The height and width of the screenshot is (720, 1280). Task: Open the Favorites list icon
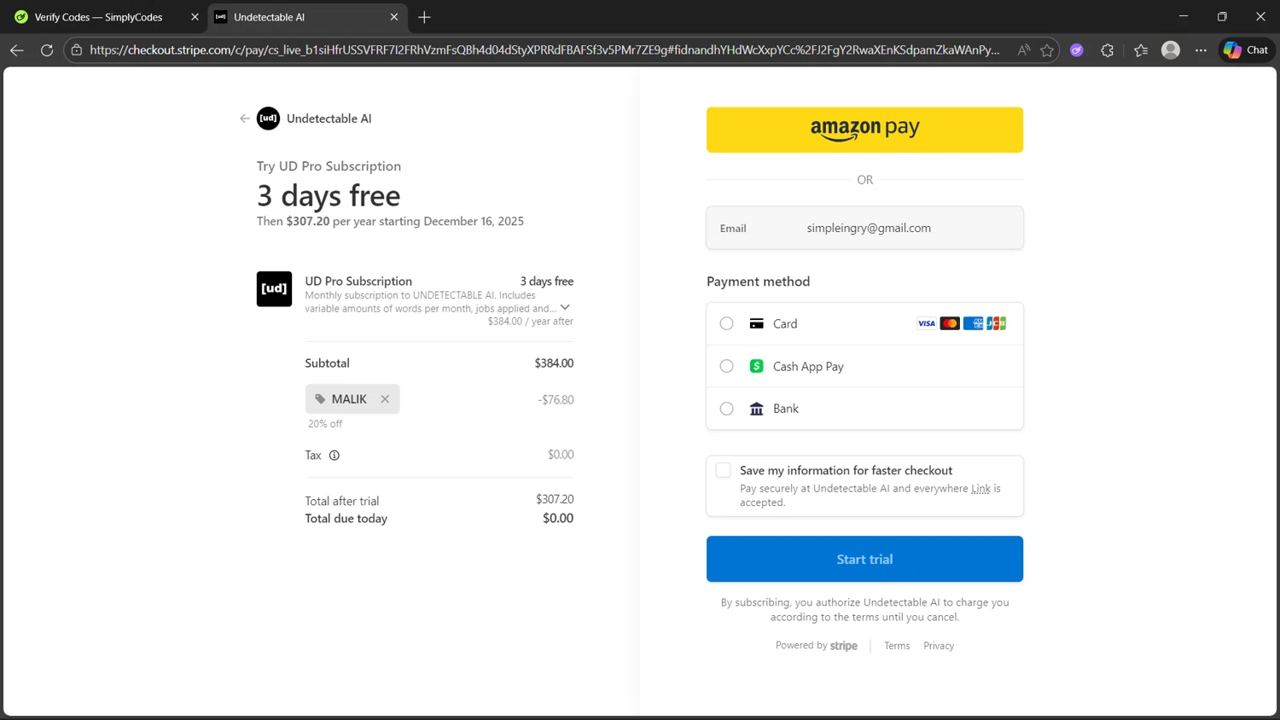point(1141,50)
